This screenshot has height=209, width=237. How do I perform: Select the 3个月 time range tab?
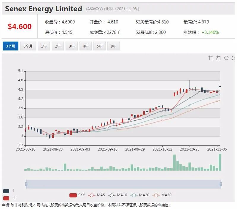(x=10, y=46)
